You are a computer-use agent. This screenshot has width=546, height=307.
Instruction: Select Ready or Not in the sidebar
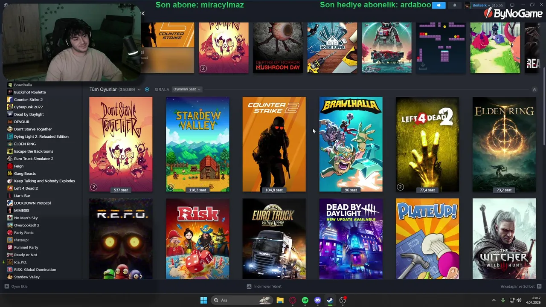(26, 255)
